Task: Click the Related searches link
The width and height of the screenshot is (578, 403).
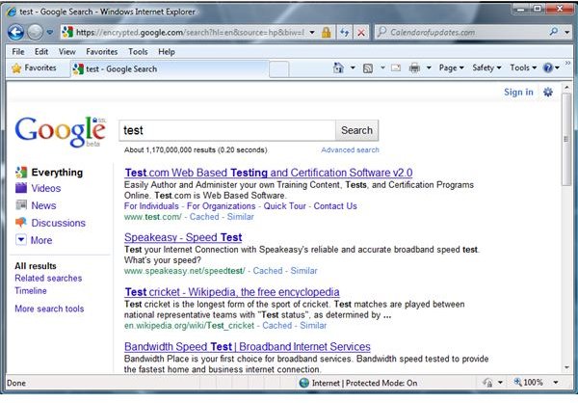Action: [48, 279]
